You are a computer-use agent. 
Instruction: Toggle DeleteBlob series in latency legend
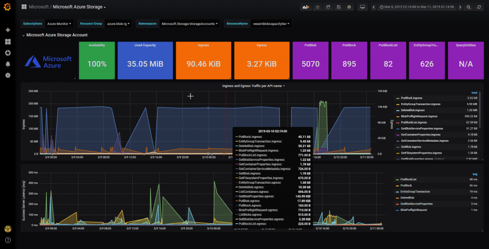(407, 197)
